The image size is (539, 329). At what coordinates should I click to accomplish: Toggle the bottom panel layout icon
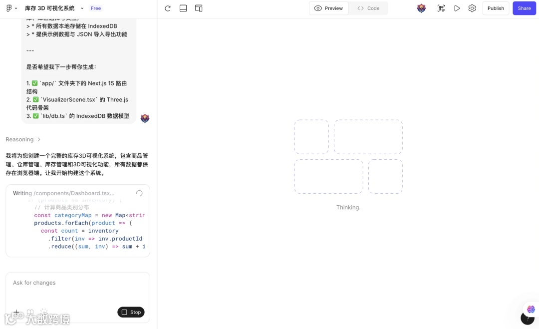point(183,8)
